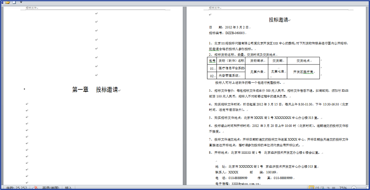The width and height of the screenshot is (370, 190).
Task: Click the proofing errors icon in status bar
Action: (x=35, y=188)
